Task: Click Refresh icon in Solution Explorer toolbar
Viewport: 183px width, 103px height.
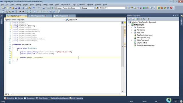Action: click(x=136, y=19)
